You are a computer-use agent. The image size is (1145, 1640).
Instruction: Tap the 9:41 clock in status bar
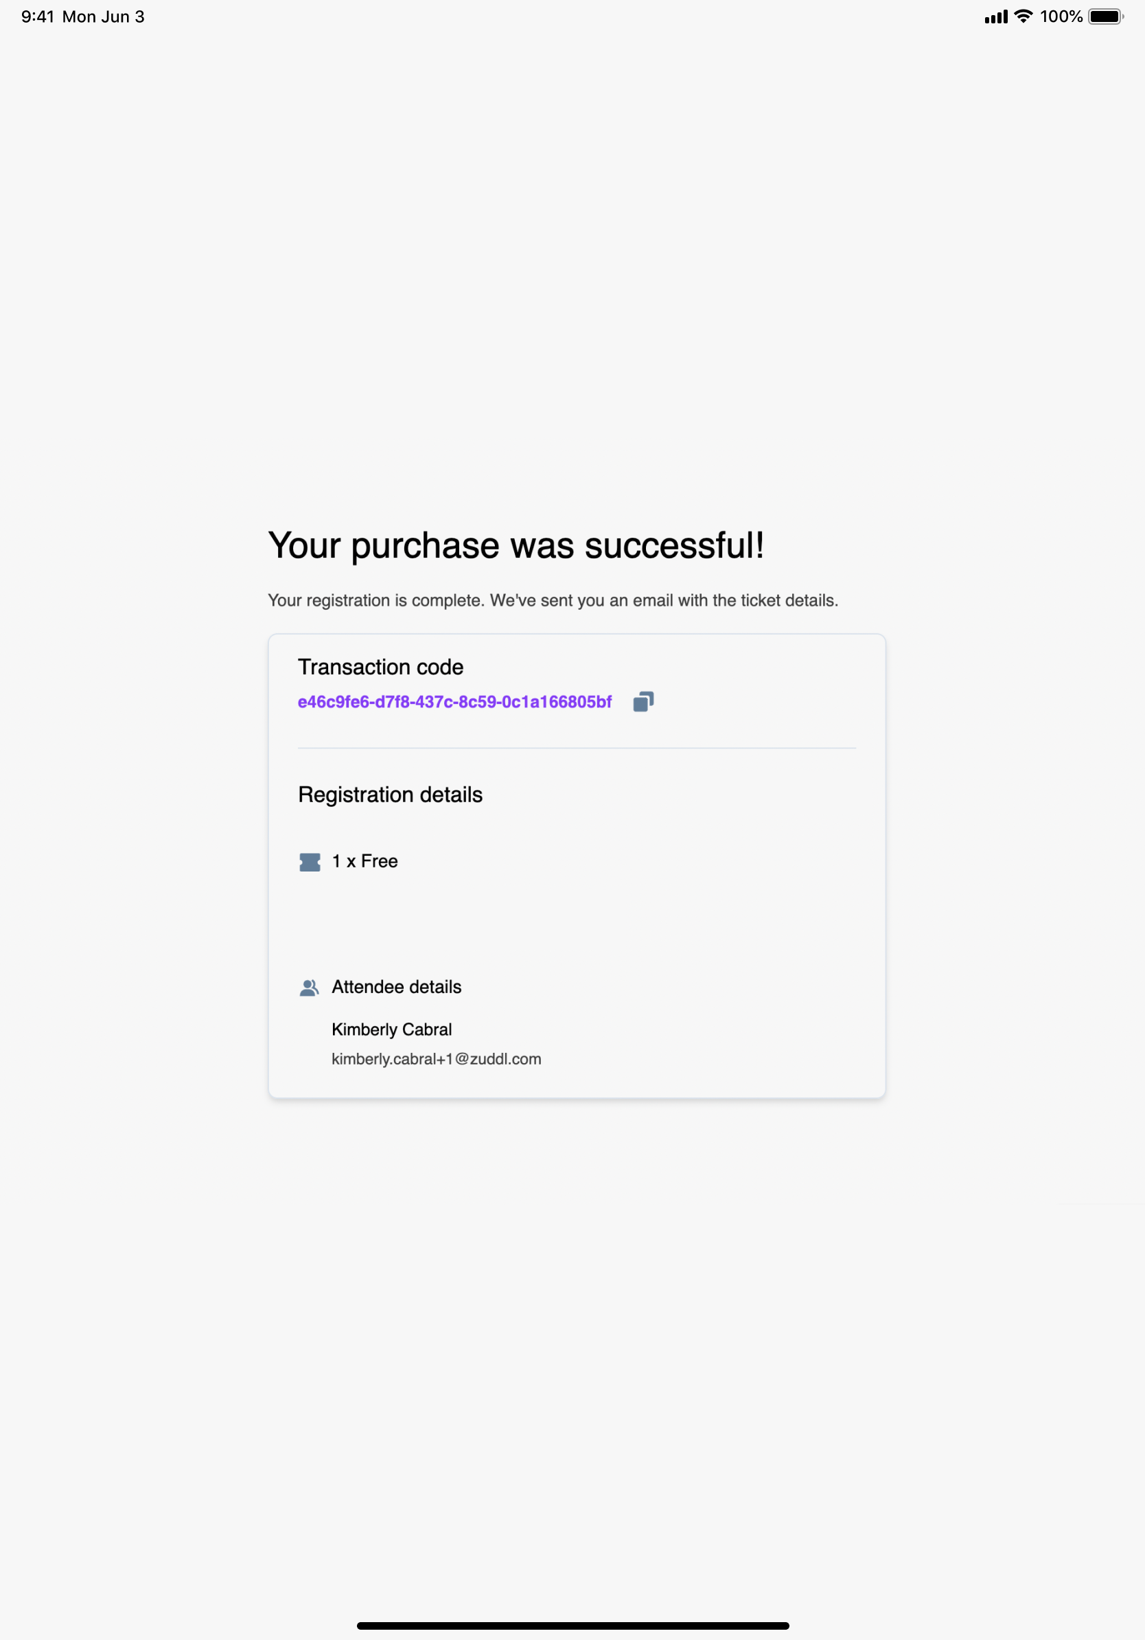pyautogui.click(x=38, y=16)
